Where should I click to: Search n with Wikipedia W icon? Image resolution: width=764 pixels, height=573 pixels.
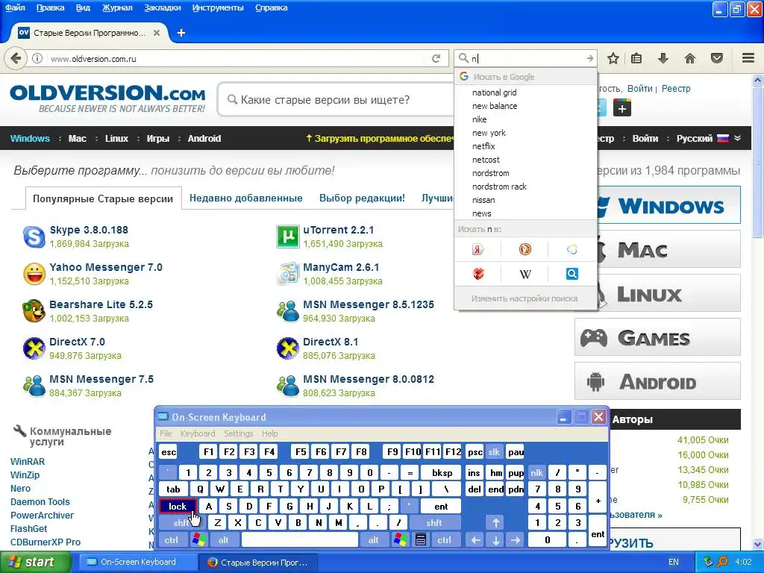pyautogui.click(x=525, y=274)
